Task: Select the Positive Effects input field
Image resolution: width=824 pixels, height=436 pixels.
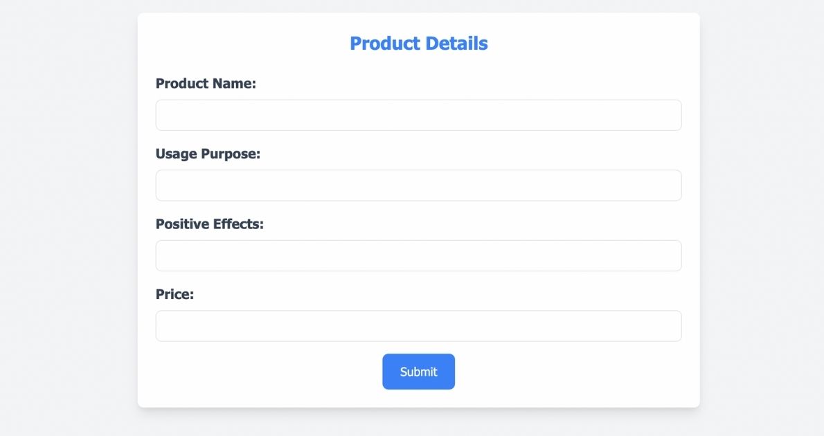Action: pos(418,255)
